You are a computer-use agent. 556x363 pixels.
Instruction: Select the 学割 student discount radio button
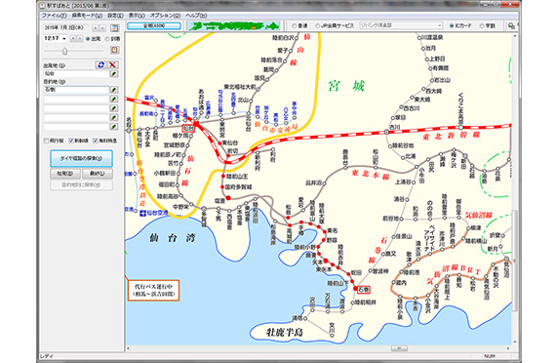point(482,26)
